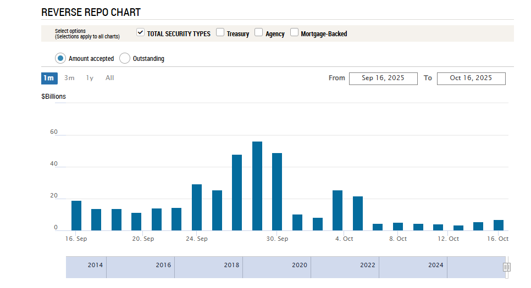
Task: Enable the Treasury checkbox
Action: (x=220, y=33)
